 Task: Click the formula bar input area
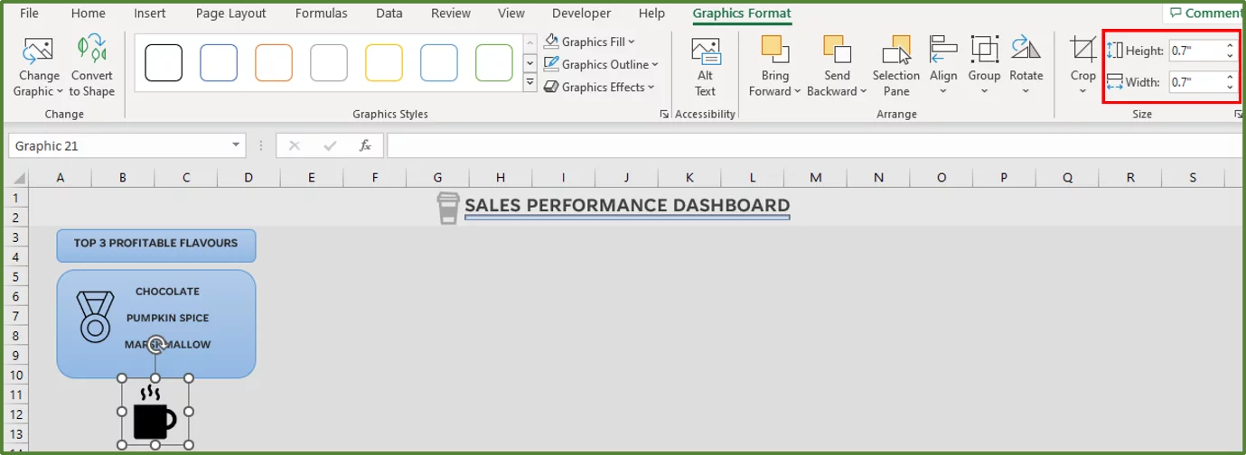813,145
